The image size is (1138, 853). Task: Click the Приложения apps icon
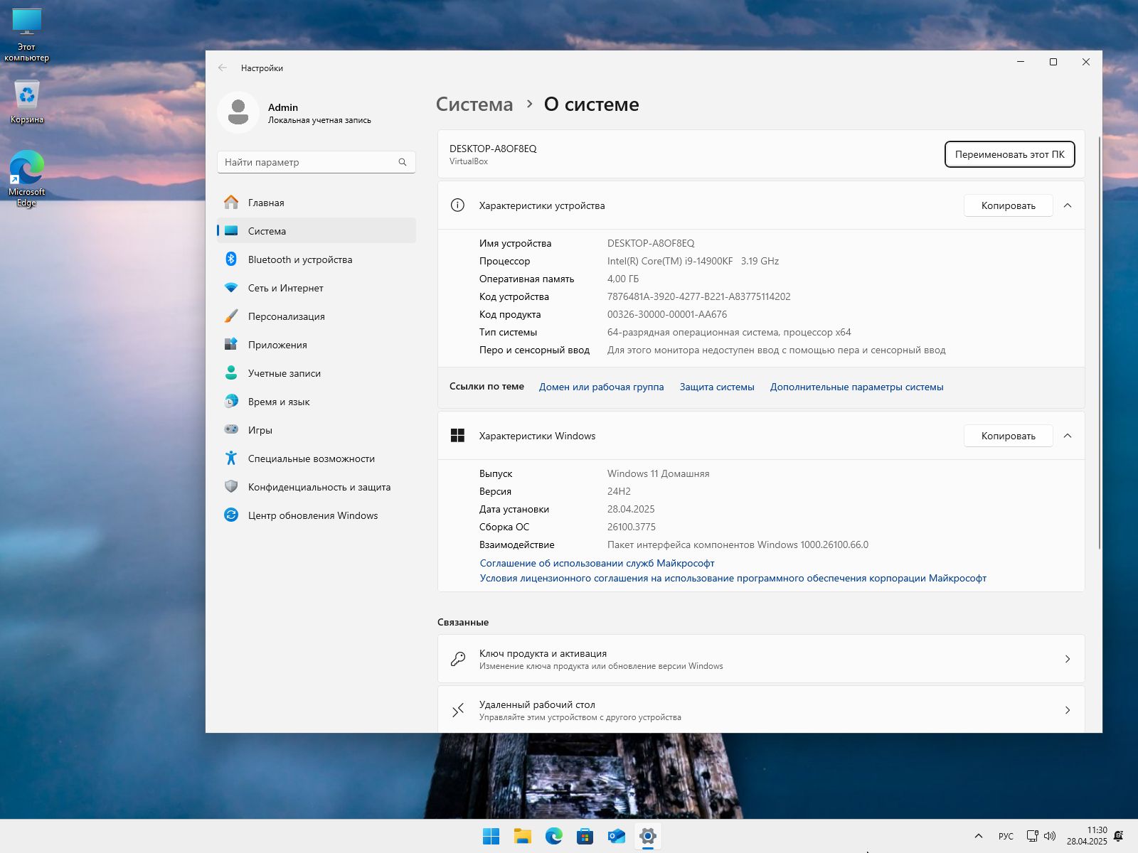(231, 345)
